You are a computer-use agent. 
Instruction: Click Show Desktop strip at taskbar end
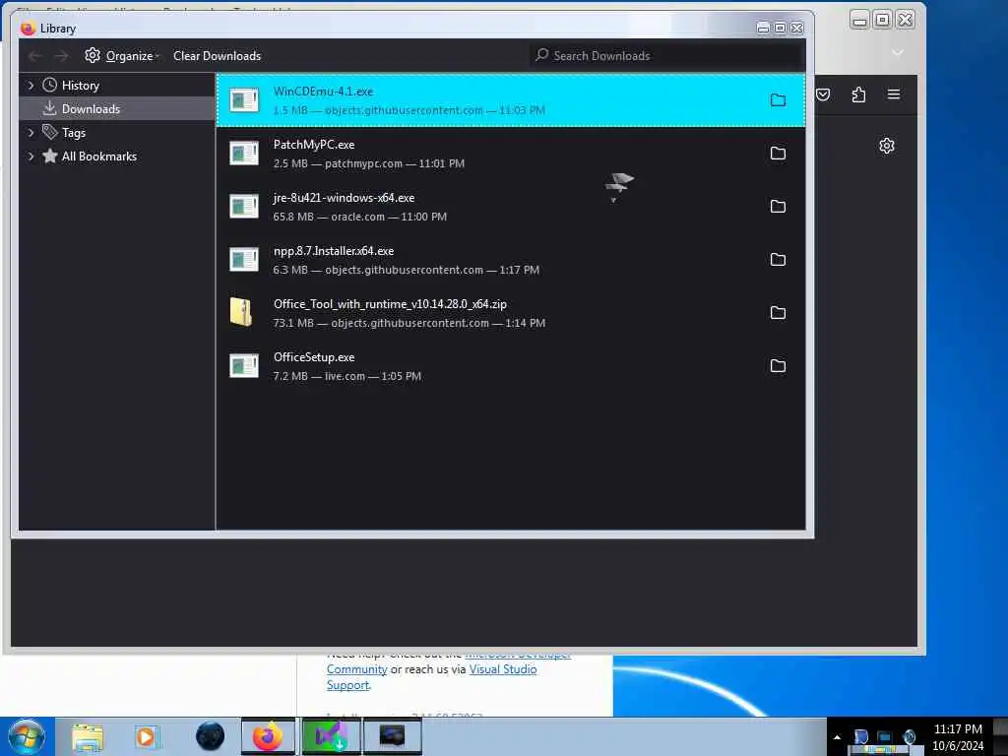(1000, 736)
